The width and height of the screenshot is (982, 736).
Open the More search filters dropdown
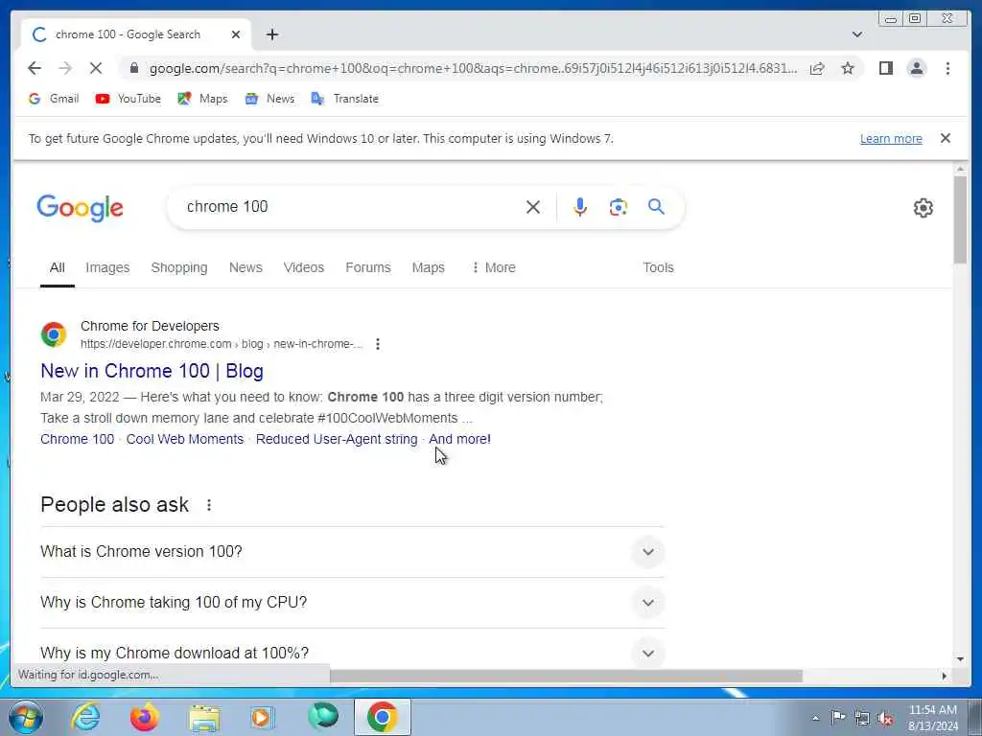(494, 267)
